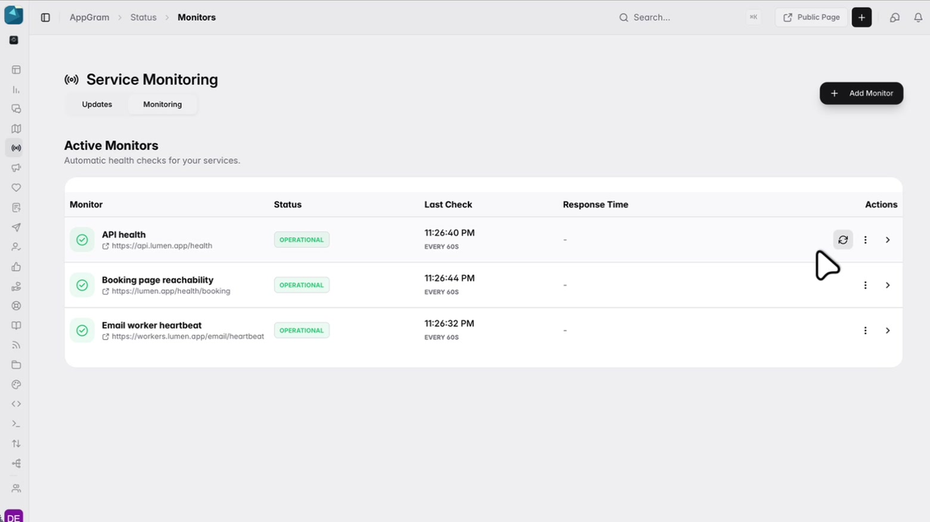
Task: Open the open book sidebar icon
Action: pos(16,325)
